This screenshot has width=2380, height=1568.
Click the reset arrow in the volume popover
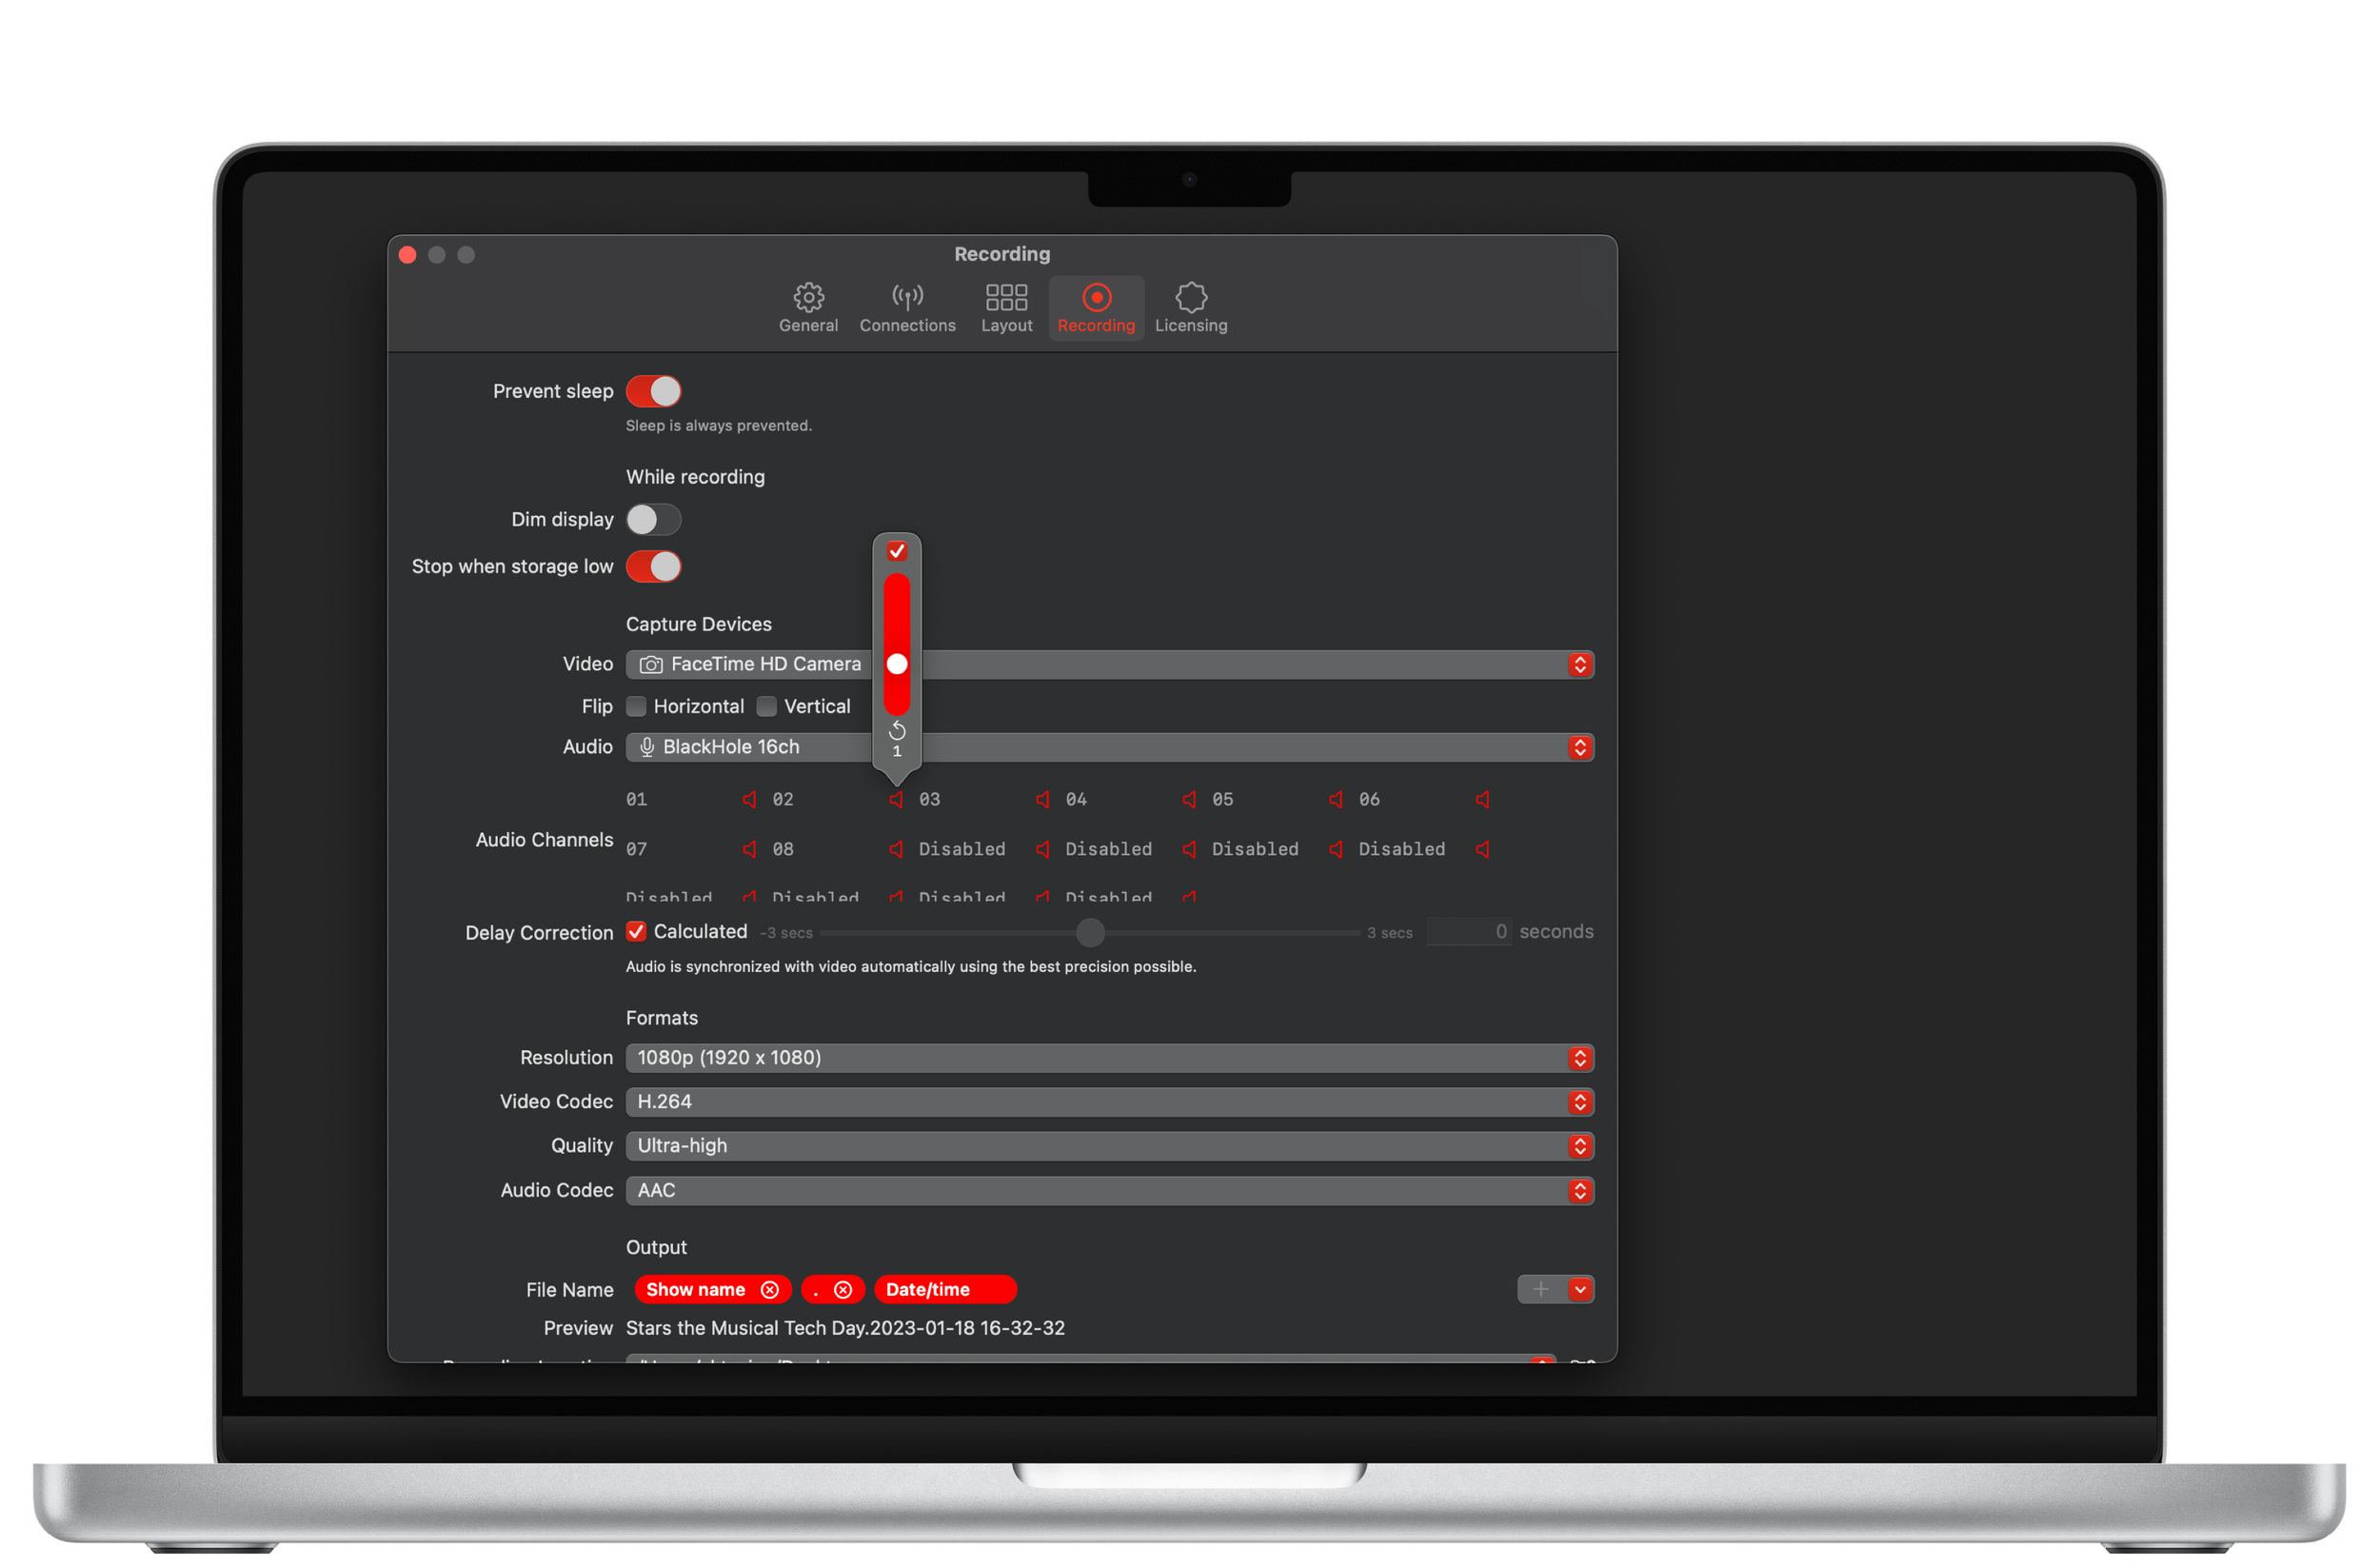897,730
